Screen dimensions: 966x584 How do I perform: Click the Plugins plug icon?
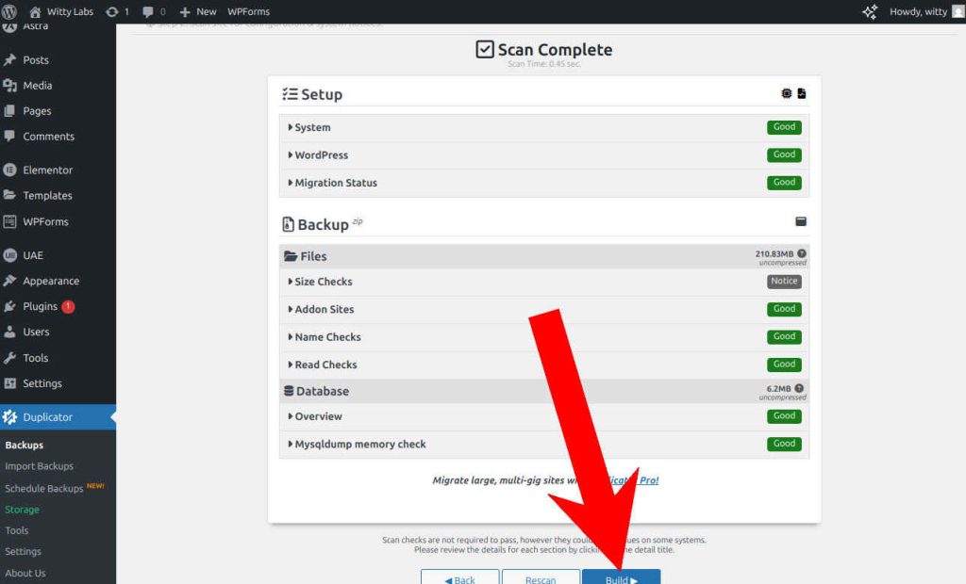pos(9,306)
